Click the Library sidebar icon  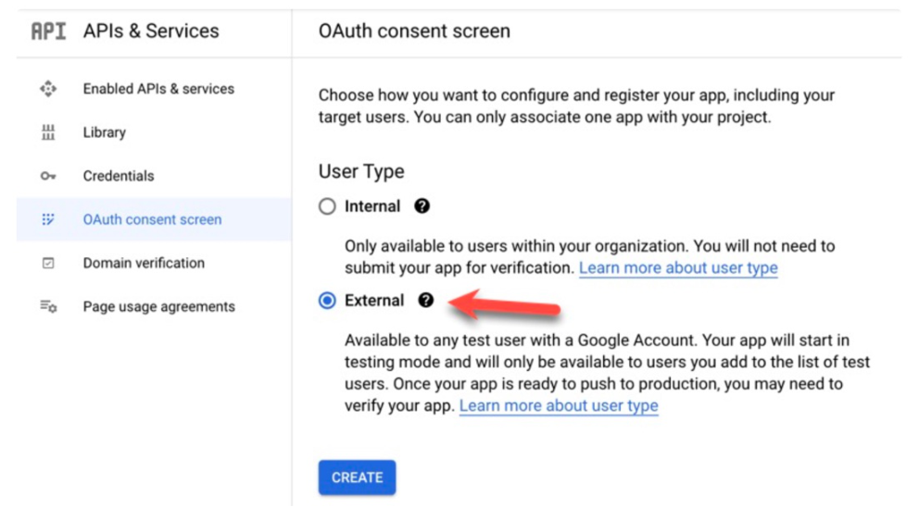pyautogui.click(x=48, y=132)
